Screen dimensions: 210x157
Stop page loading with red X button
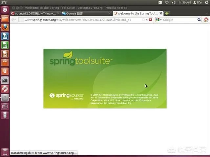tap(151, 20)
